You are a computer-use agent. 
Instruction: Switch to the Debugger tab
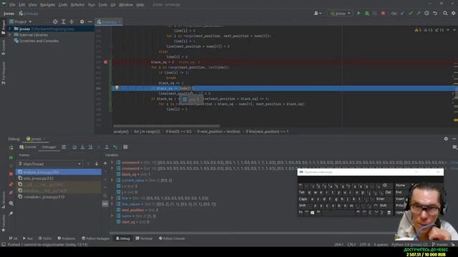tap(49, 147)
